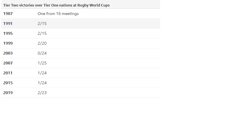Click the 2/23 value for 2019
This screenshot has width=231, height=130.
coord(42,93)
